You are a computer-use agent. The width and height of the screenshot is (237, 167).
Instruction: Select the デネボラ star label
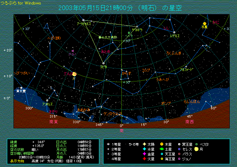click(x=137, y=30)
